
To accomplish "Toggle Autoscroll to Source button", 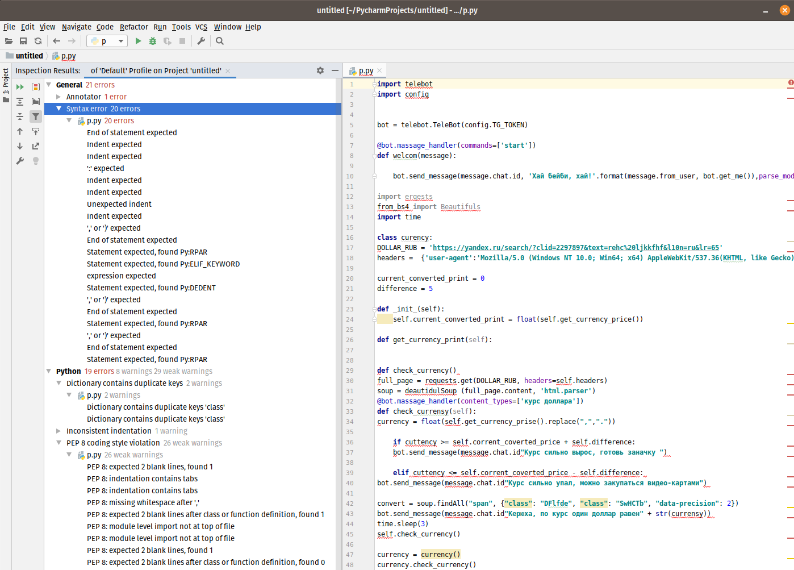I will click(36, 131).
